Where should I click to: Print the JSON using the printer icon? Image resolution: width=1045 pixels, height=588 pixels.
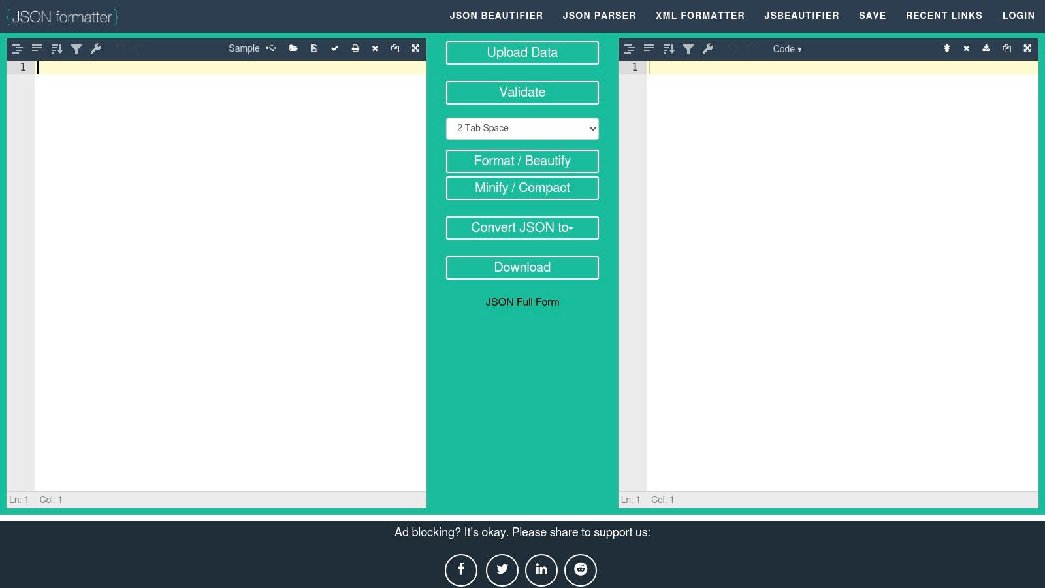[356, 48]
